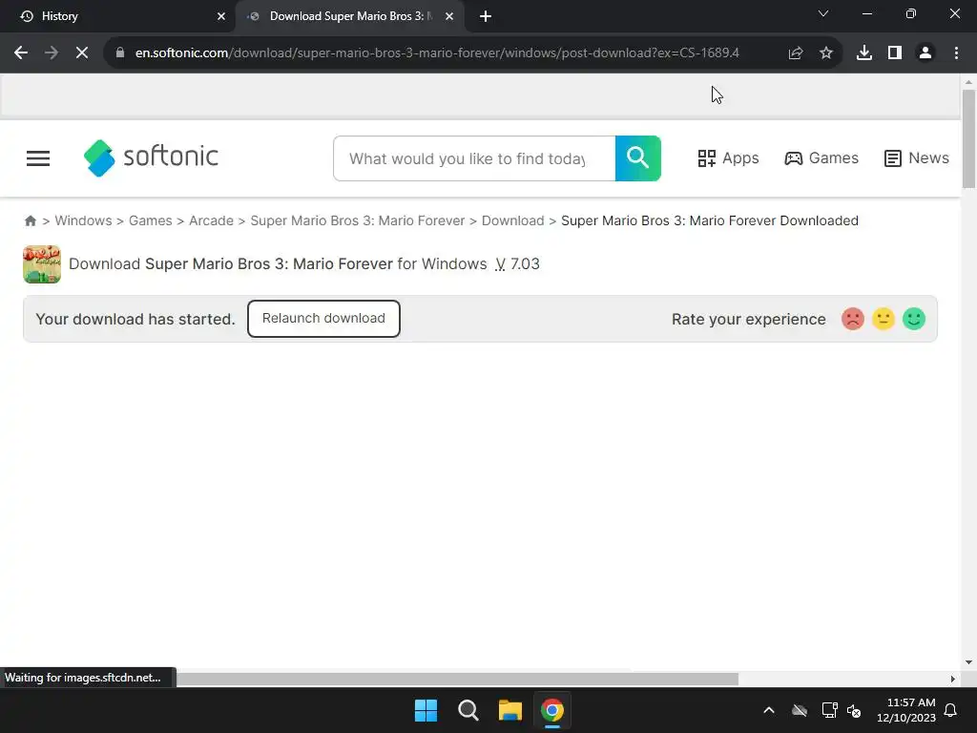Click the Relaunch download button
Screen dimensions: 977x733
coord(323,319)
